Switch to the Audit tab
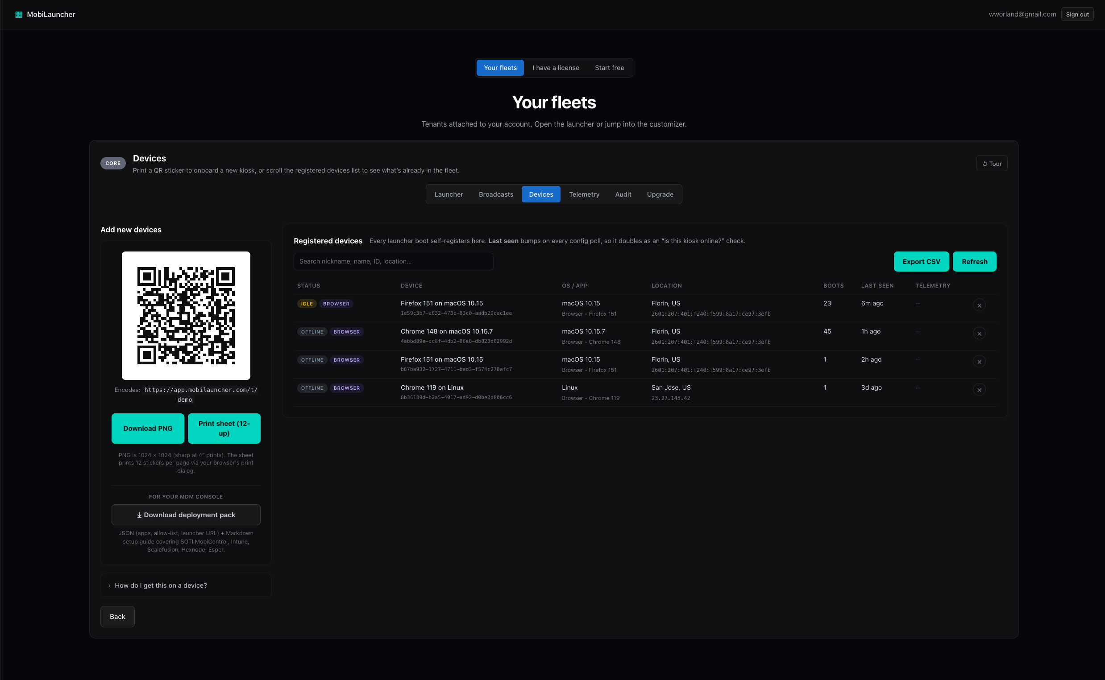 tap(623, 194)
